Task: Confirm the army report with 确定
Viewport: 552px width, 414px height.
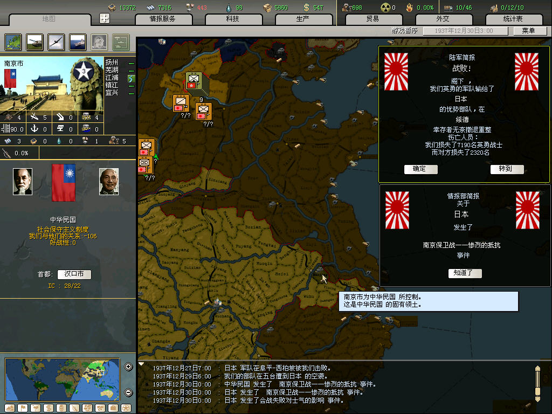Action: (419, 169)
